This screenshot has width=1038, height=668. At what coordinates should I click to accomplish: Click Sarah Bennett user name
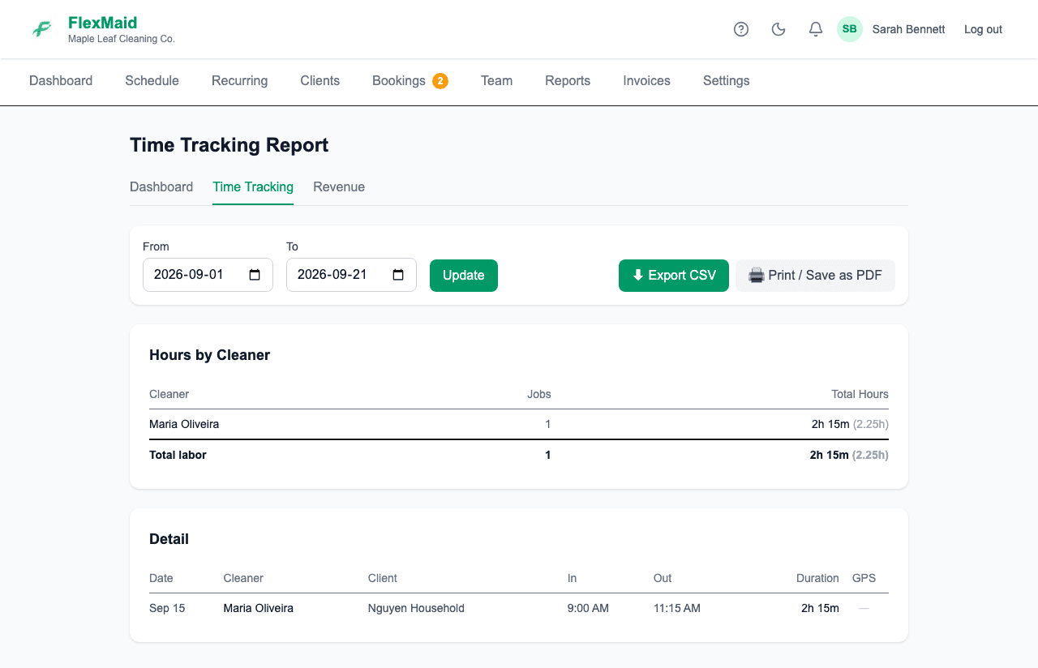908,29
